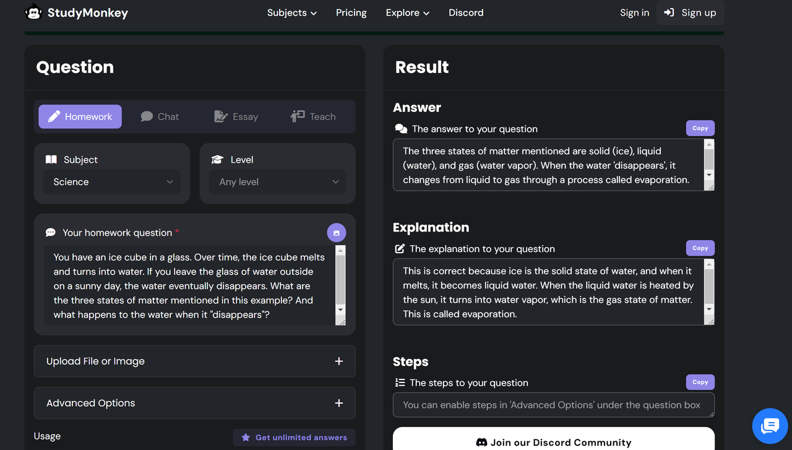Click the StudyMonkey monkey logo icon

pyautogui.click(x=33, y=12)
